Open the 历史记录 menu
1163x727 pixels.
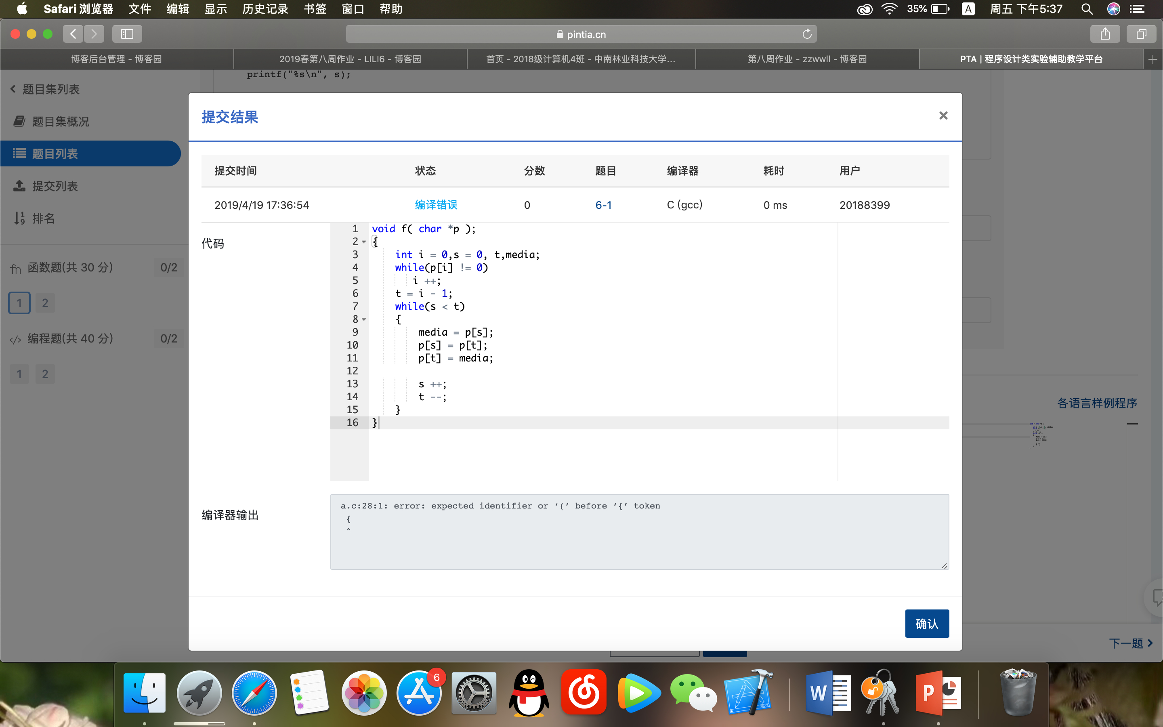tap(265, 8)
